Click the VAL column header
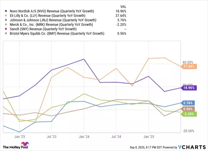The width and height of the screenshot is (208, 151). click(x=123, y=7)
